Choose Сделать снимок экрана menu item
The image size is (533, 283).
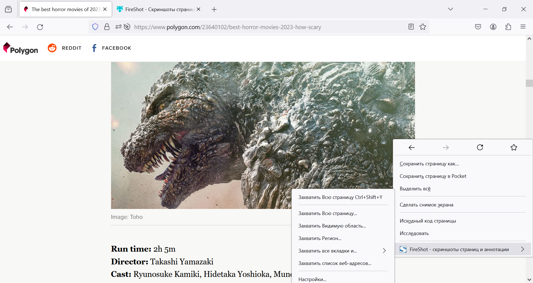[x=463, y=205]
